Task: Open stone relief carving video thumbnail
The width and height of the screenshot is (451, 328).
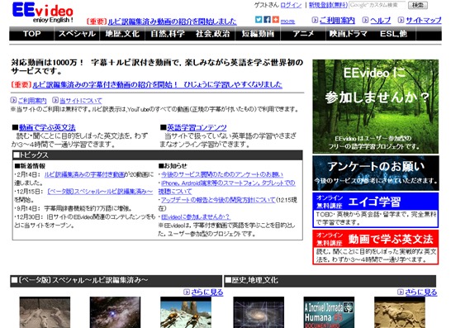Action: pyautogui.click(x=400, y=312)
